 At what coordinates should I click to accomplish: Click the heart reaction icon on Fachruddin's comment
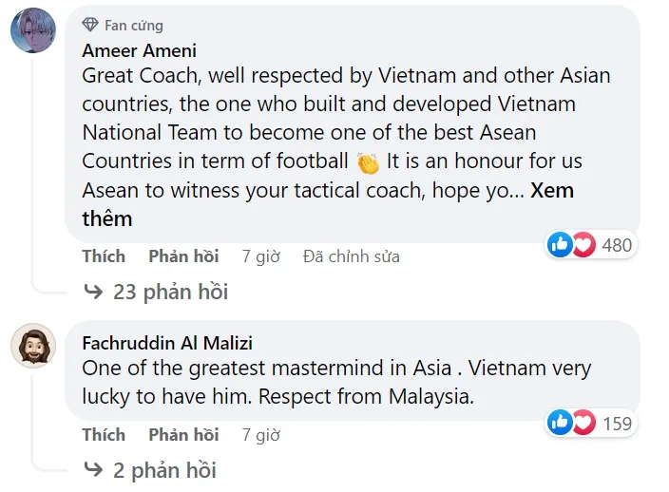point(583,423)
